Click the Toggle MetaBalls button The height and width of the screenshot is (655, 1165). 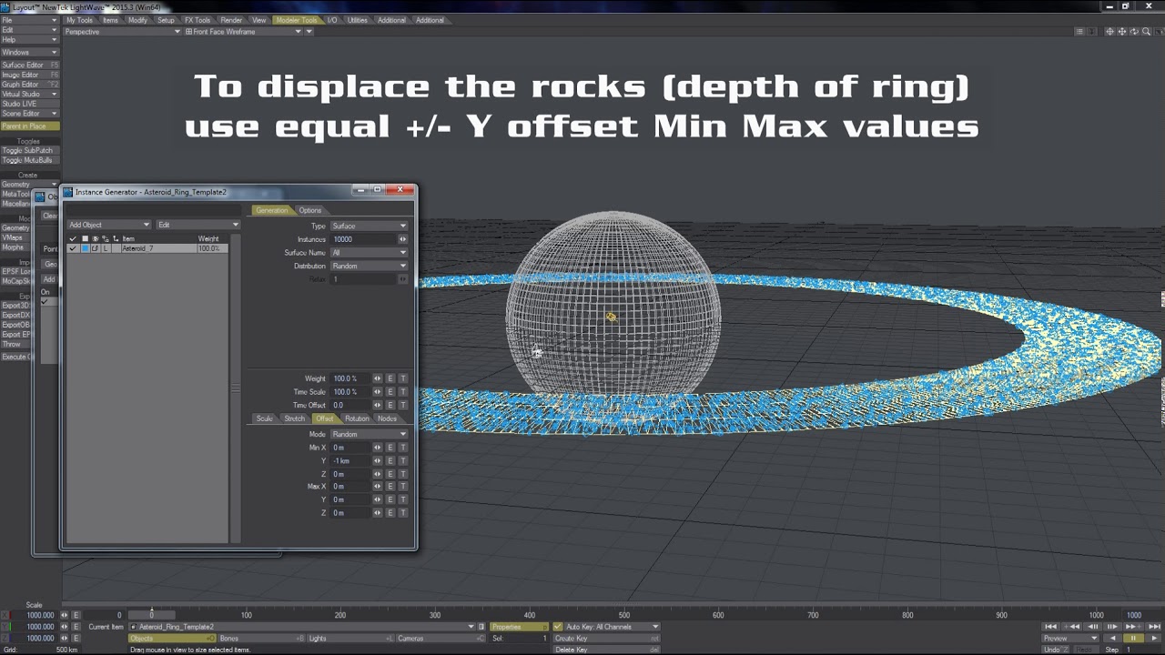click(x=29, y=160)
